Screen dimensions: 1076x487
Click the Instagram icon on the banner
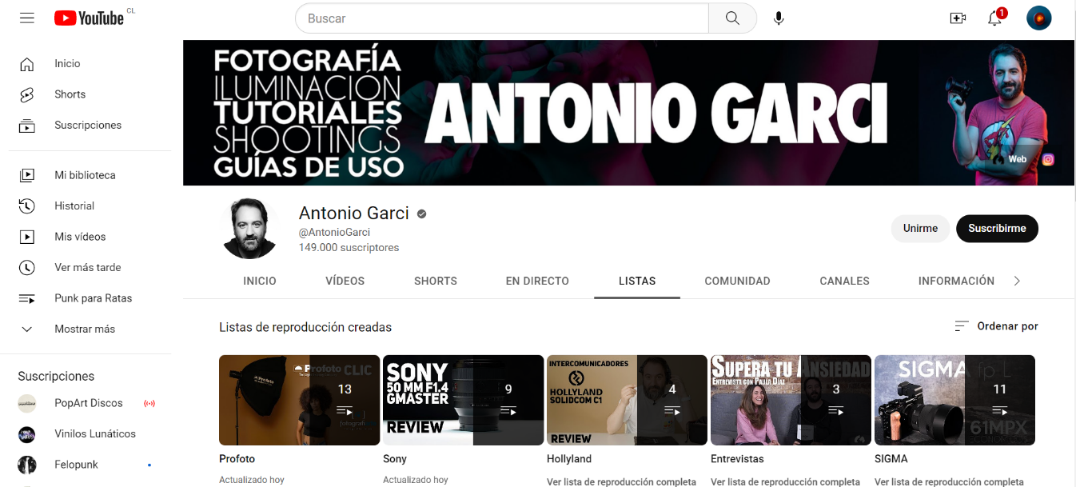pos(1048,159)
